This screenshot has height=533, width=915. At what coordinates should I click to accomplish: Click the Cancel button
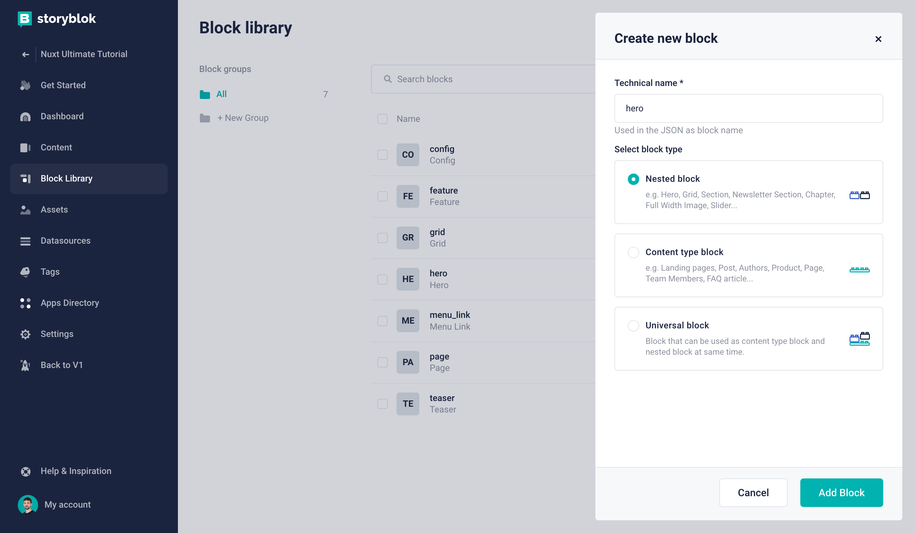753,492
